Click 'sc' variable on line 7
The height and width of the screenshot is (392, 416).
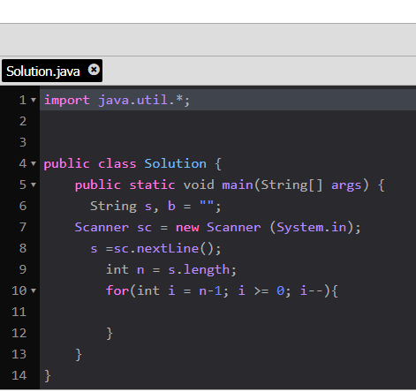coord(144,228)
